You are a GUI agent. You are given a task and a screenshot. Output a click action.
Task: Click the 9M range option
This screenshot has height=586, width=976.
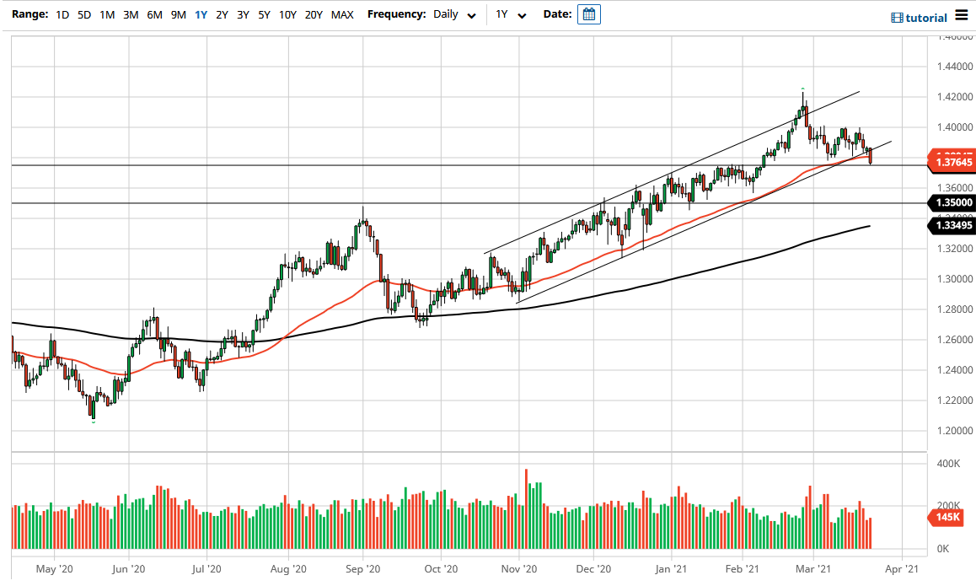tap(177, 14)
